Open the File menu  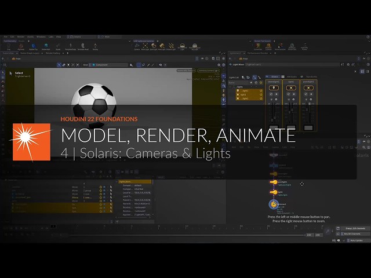[6, 37]
